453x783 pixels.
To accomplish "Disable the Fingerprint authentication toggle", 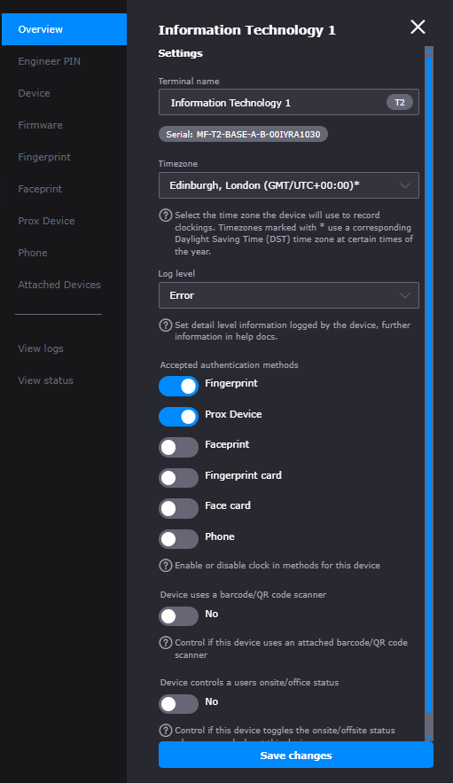I will [x=178, y=386].
